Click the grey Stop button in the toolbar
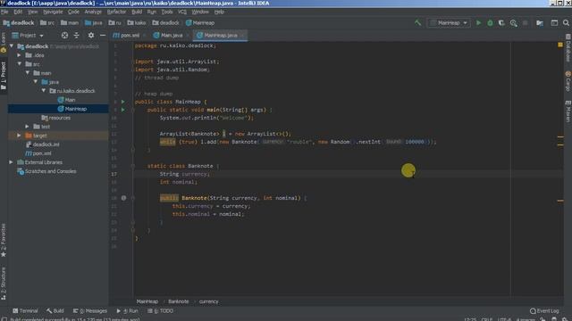The image size is (572, 321). [x=526, y=23]
